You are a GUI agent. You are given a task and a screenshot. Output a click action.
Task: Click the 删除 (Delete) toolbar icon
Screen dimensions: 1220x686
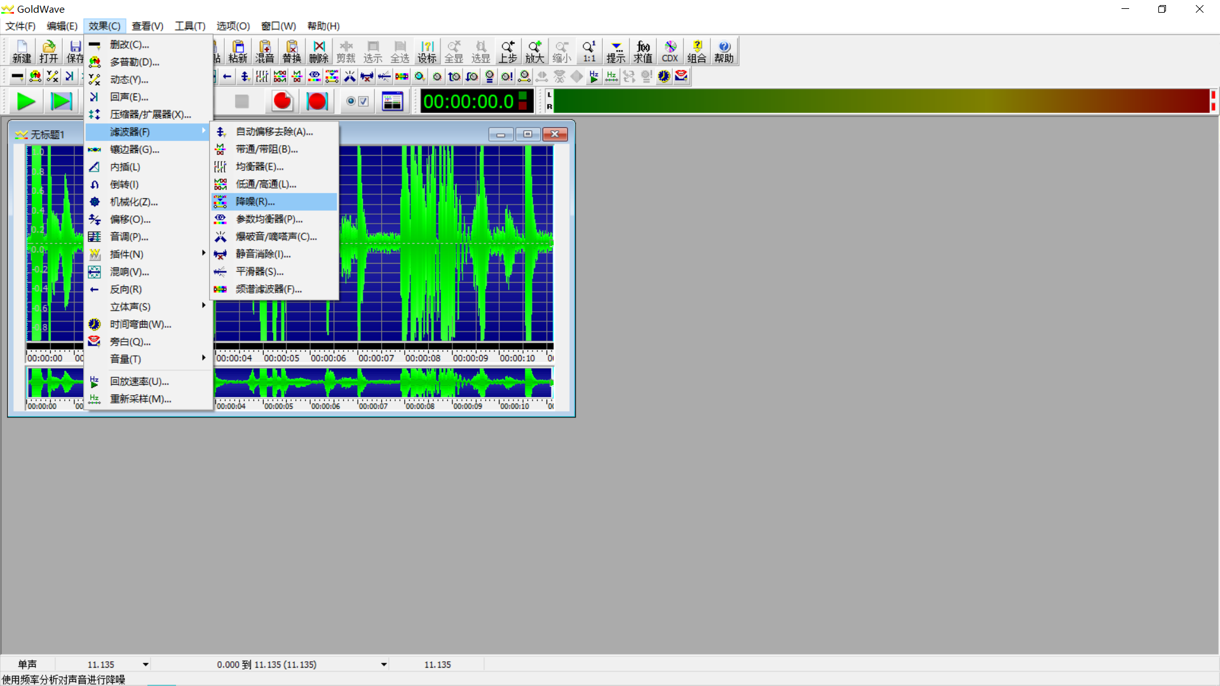coord(319,51)
